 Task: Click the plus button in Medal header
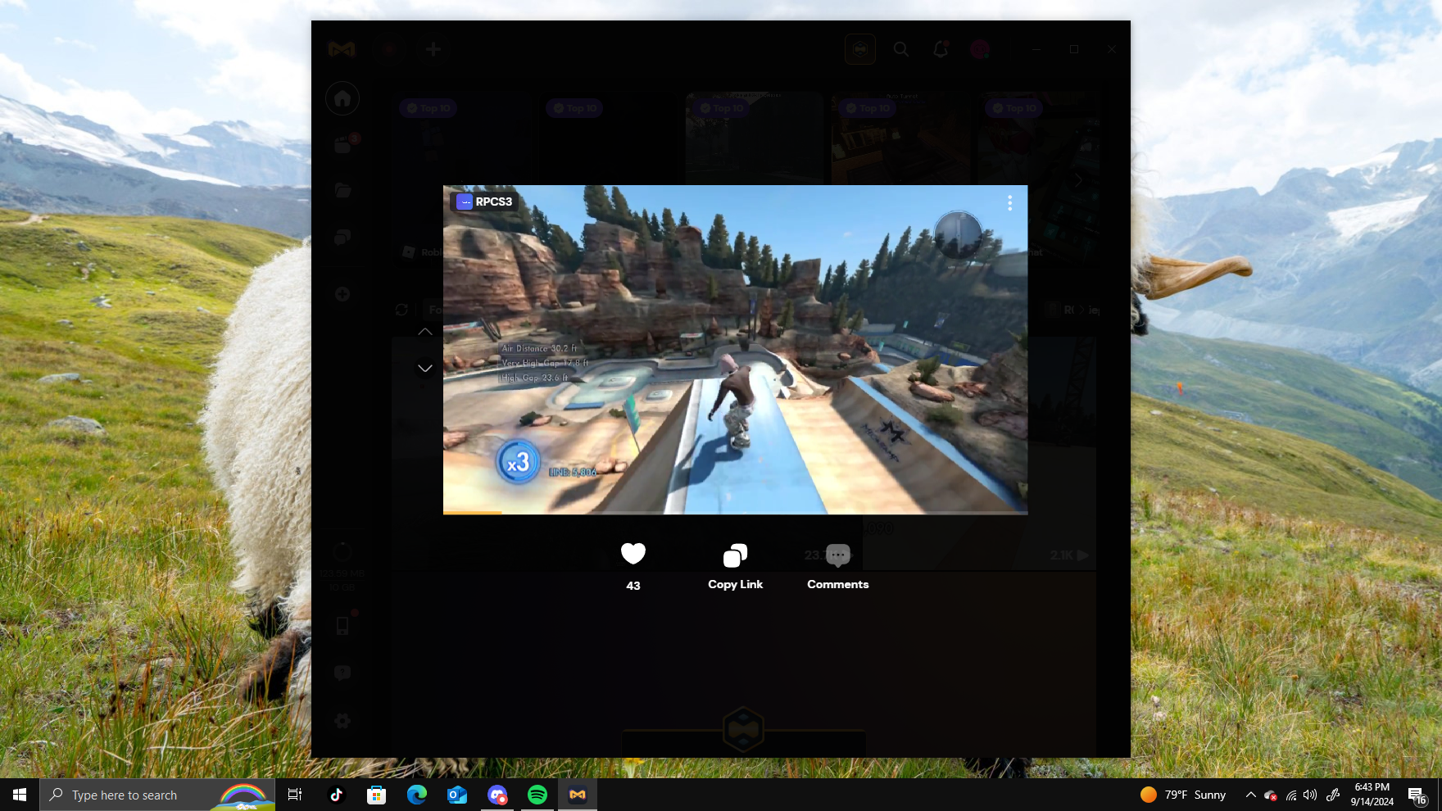pyautogui.click(x=433, y=49)
